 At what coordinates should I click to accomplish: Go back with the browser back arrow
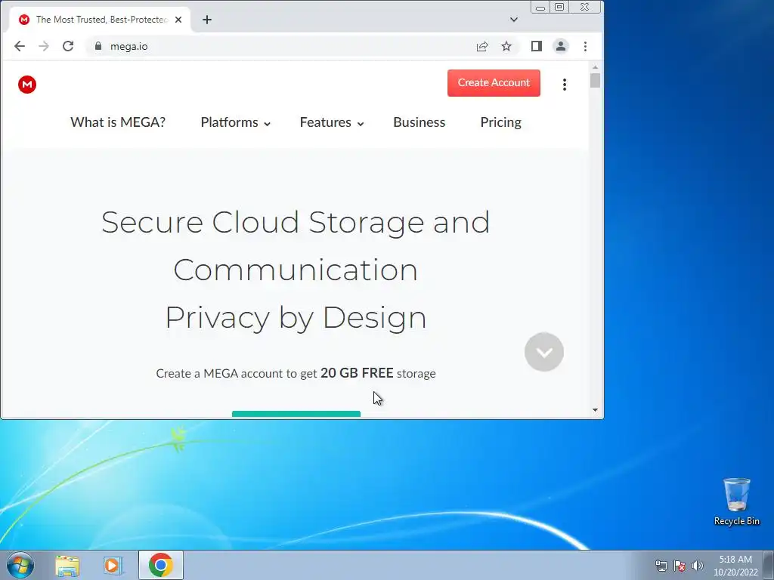(19, 46)
